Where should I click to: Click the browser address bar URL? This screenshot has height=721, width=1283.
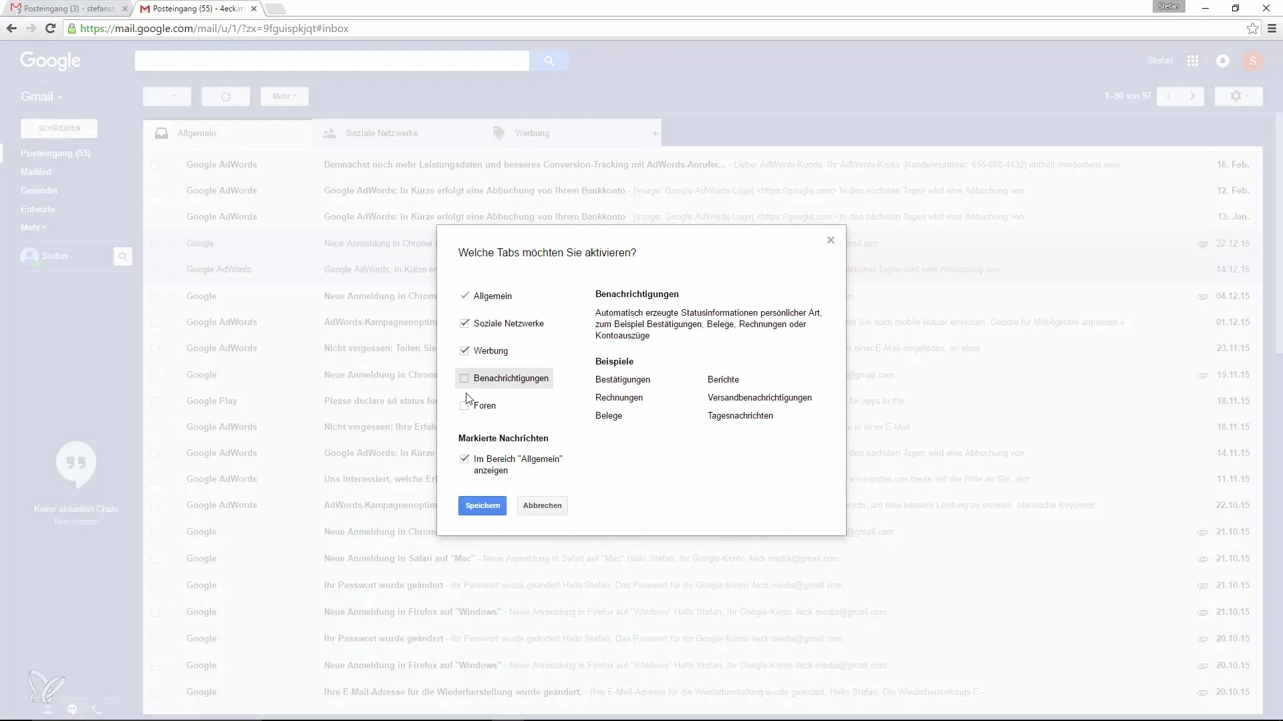pyautogui.click(x=215, y=29)
